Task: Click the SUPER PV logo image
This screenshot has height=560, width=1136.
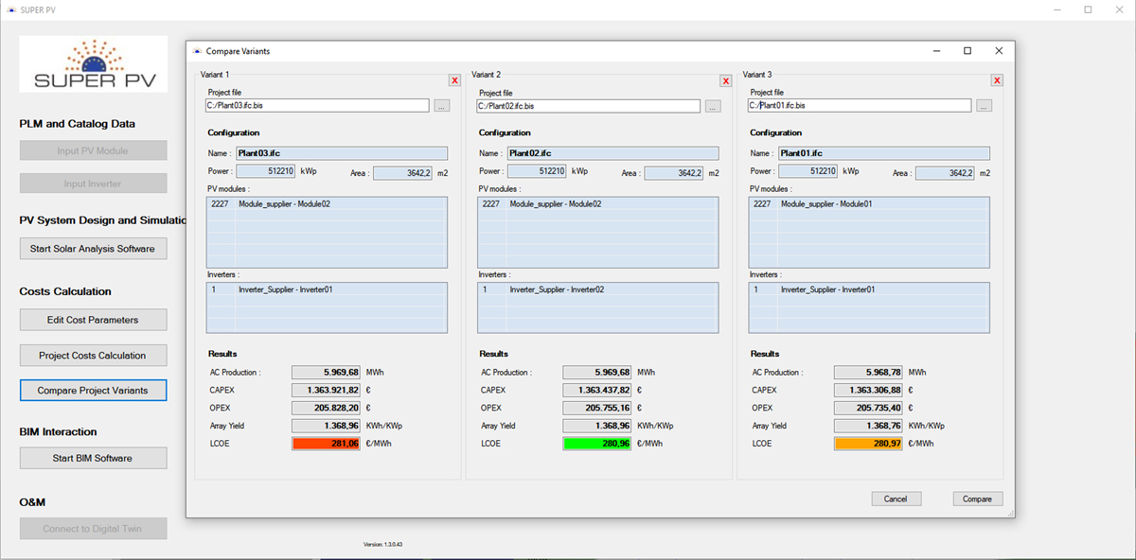Action: click(x=94, y=64)
